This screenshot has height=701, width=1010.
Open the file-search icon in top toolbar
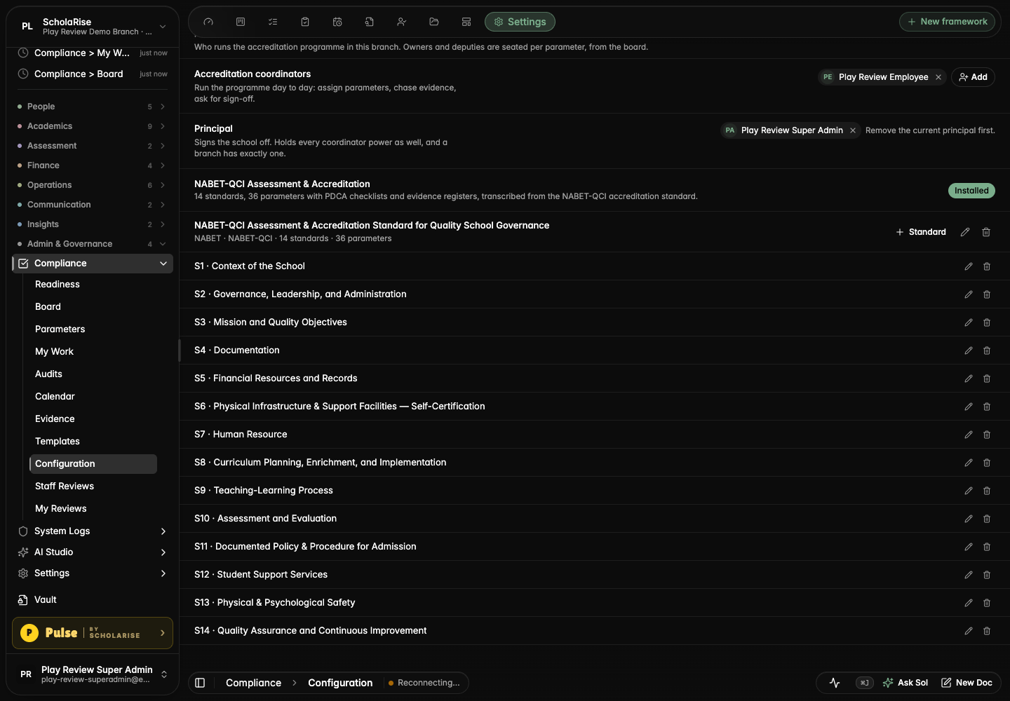tap(370, 22)
